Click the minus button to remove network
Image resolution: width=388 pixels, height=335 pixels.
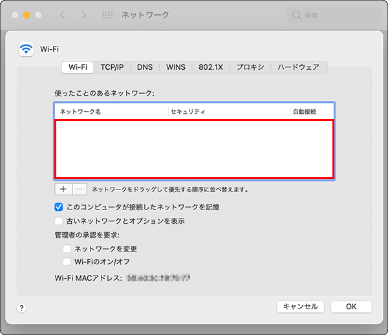tap(79, 189)
